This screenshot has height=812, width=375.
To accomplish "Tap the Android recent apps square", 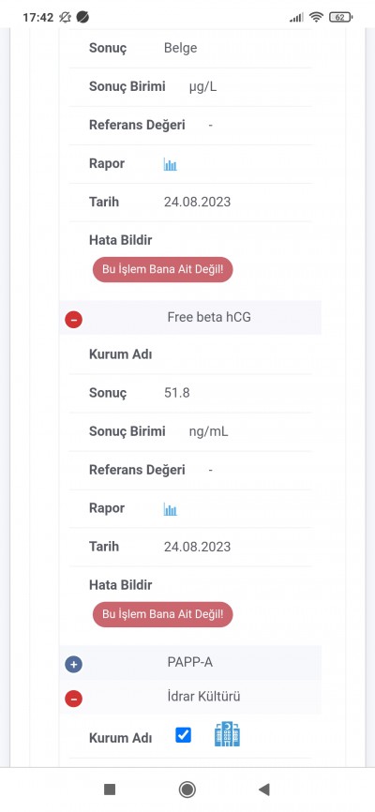I will [110, 789].
